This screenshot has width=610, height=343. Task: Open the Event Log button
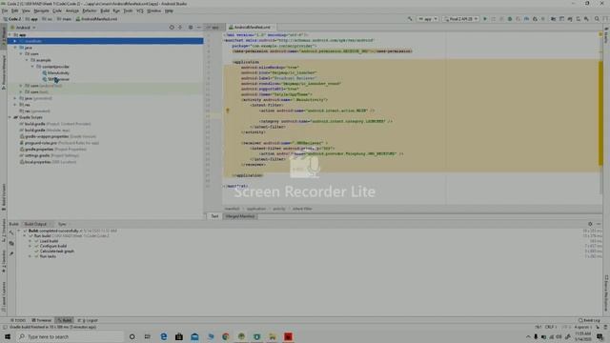click(589, 320)
